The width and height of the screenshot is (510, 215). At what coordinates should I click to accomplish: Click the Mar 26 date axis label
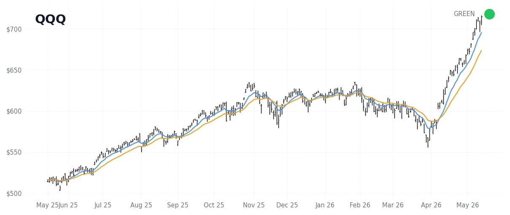click(x=393, y=205)
